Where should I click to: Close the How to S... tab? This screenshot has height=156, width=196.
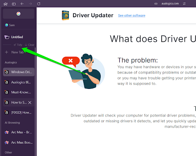[30, 102]
